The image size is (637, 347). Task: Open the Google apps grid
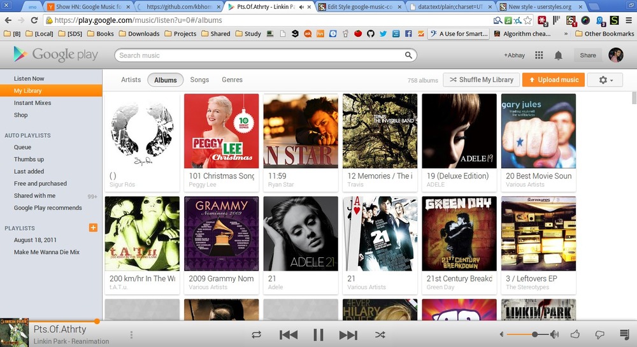[x=539, y=55]
